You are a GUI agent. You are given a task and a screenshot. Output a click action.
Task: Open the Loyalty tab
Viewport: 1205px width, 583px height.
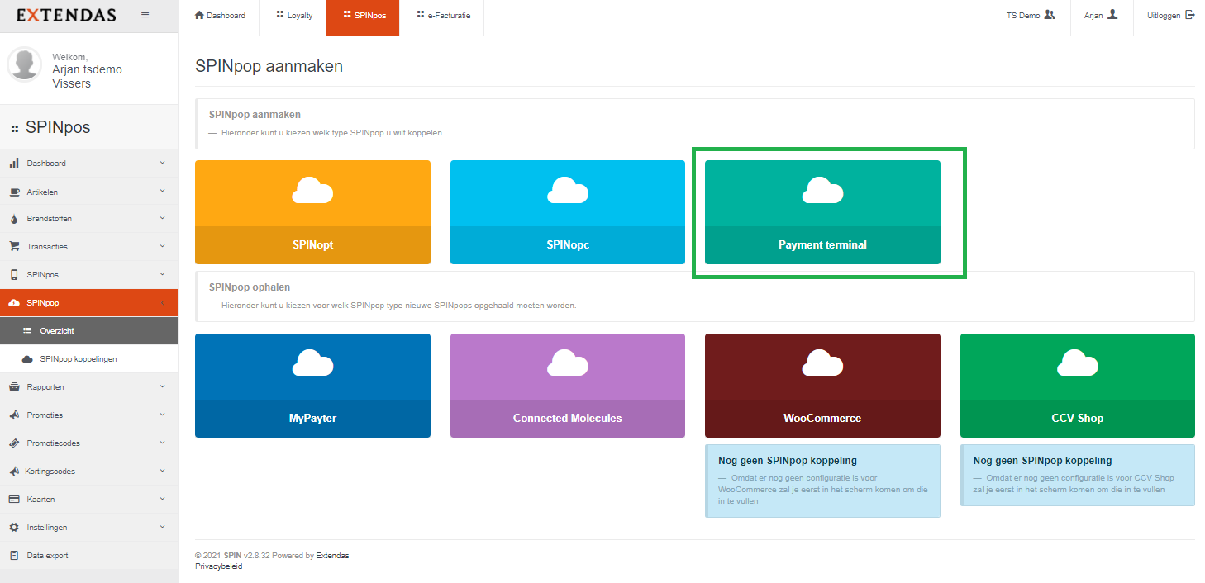294,15
